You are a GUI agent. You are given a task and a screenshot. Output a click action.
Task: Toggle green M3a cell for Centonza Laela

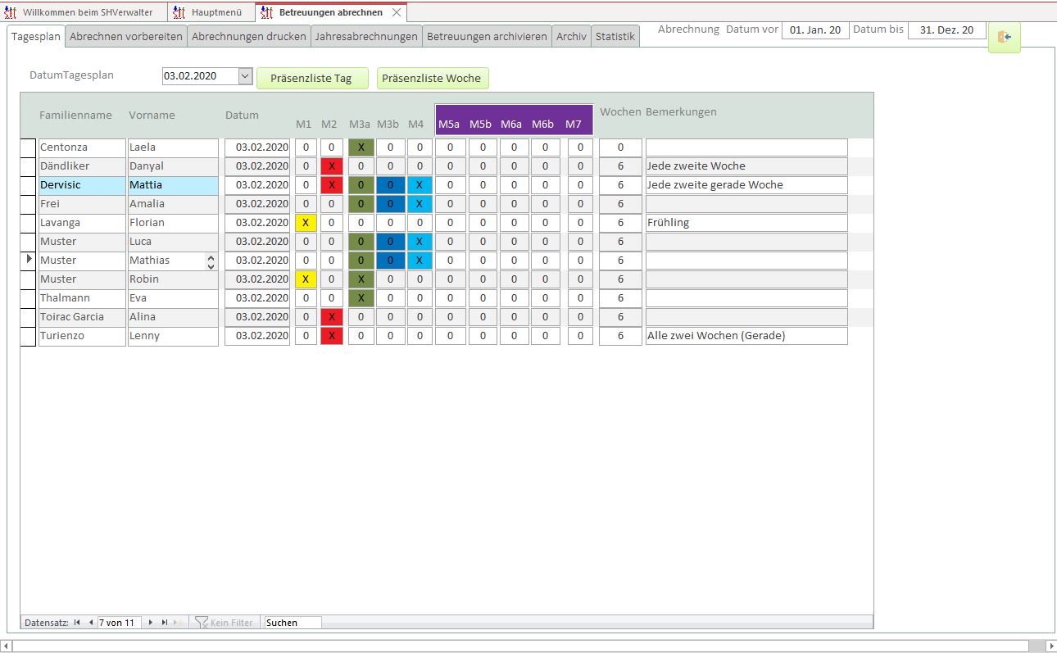(x=360, y=147)
